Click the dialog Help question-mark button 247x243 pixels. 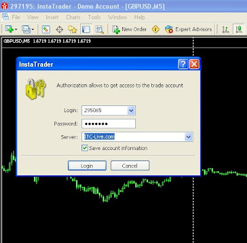183,64
